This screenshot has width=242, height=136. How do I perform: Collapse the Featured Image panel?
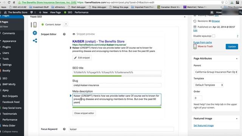(x=237, y=119)
